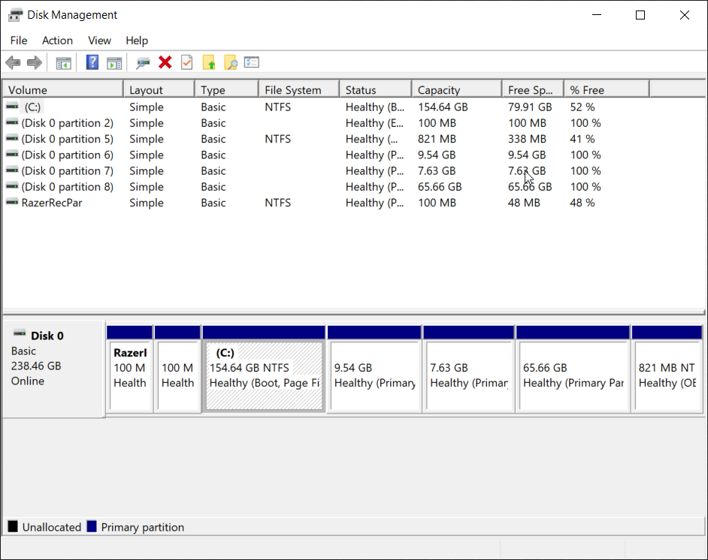Click the yellow folder Open toolbar icon
708x560 pixels.
[209, 62]
